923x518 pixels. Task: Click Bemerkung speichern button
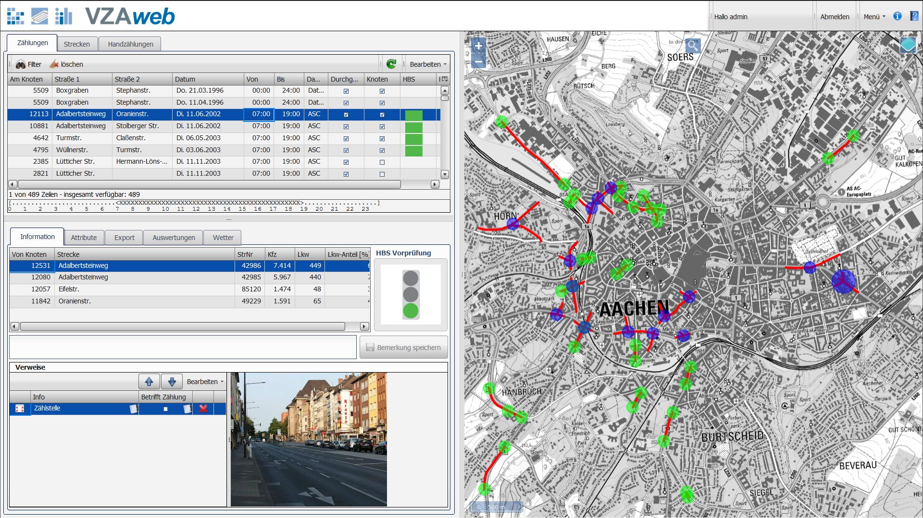403,347
